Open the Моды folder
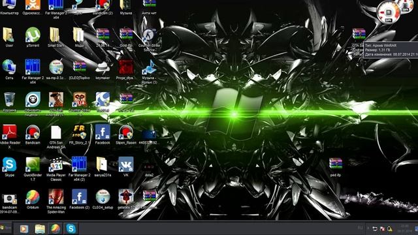Viewport: 418px width, 235px height. coord(79,35)
